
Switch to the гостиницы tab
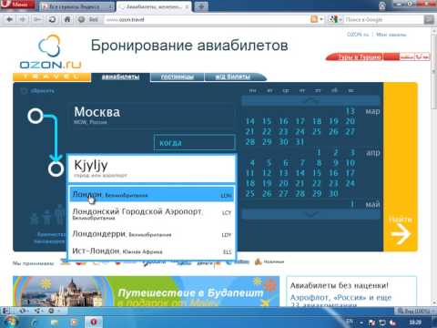point(178,77)
